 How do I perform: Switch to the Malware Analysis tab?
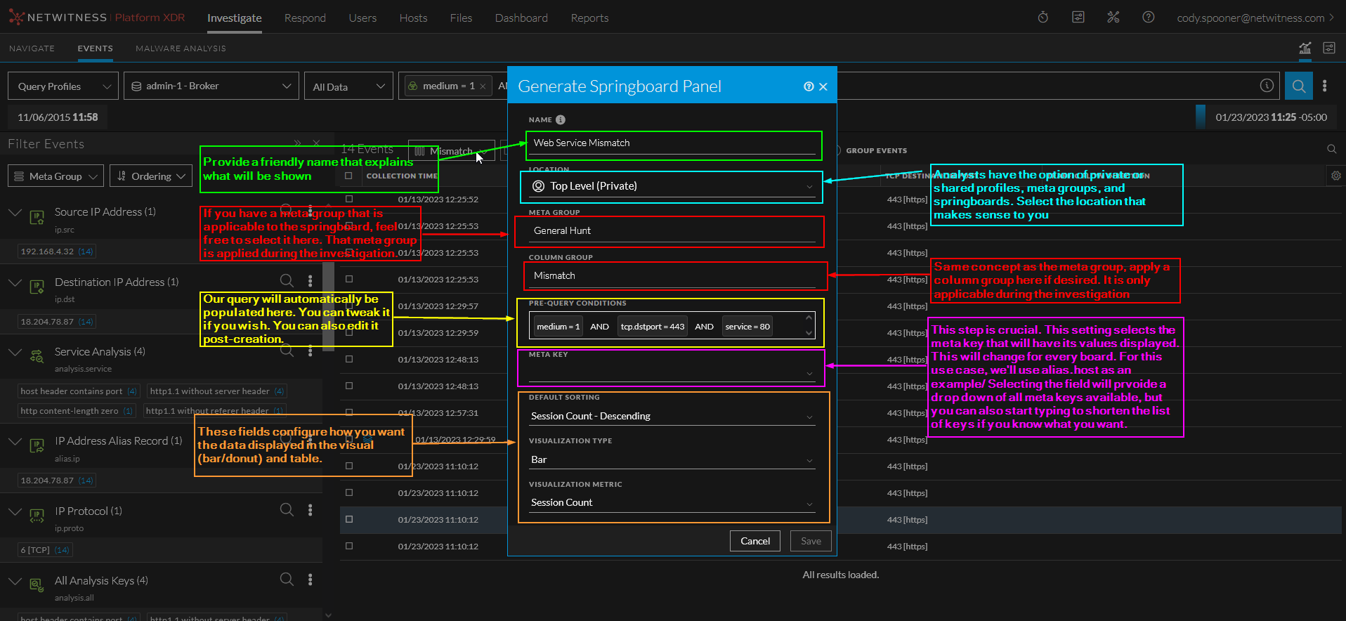point(181,48)
